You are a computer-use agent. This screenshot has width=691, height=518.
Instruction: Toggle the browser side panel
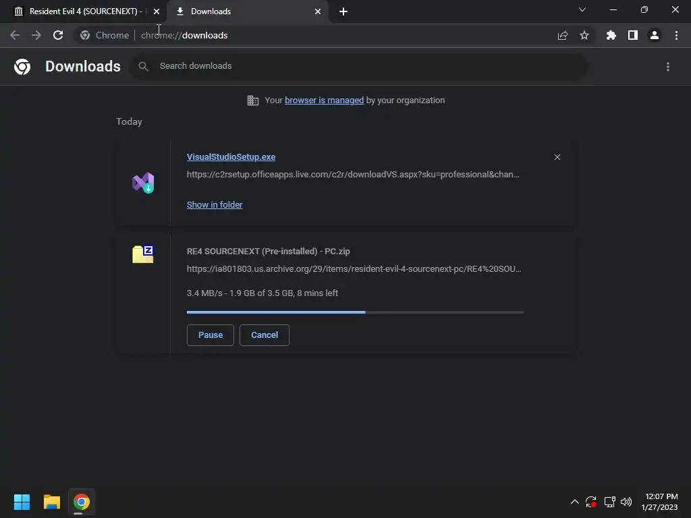pyautogui.click(x=633, y=35)
